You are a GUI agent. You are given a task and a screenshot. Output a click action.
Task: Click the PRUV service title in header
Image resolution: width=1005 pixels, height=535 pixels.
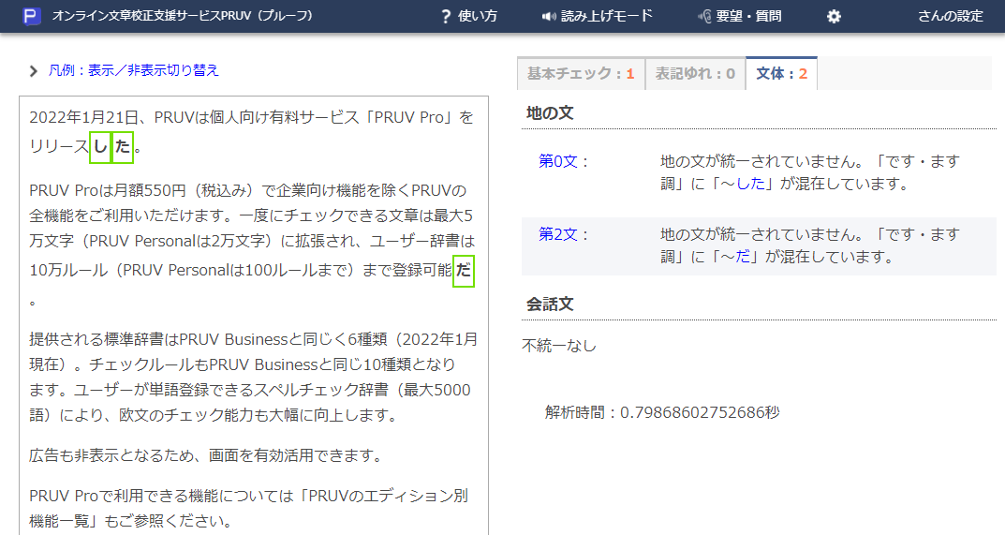click(183, 16)
